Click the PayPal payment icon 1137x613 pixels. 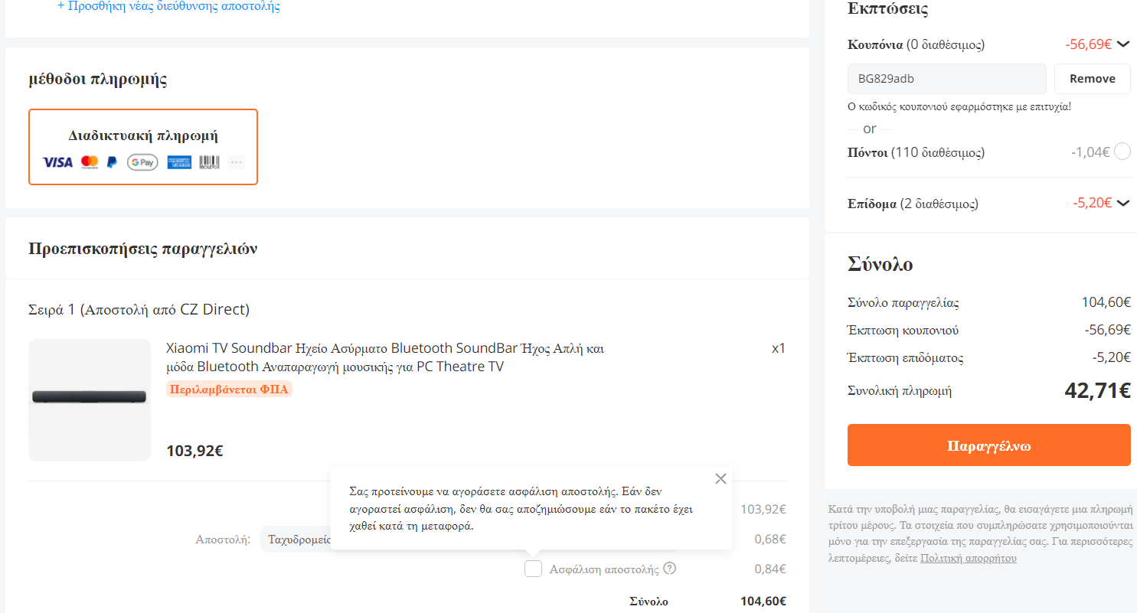click(112, 162)
